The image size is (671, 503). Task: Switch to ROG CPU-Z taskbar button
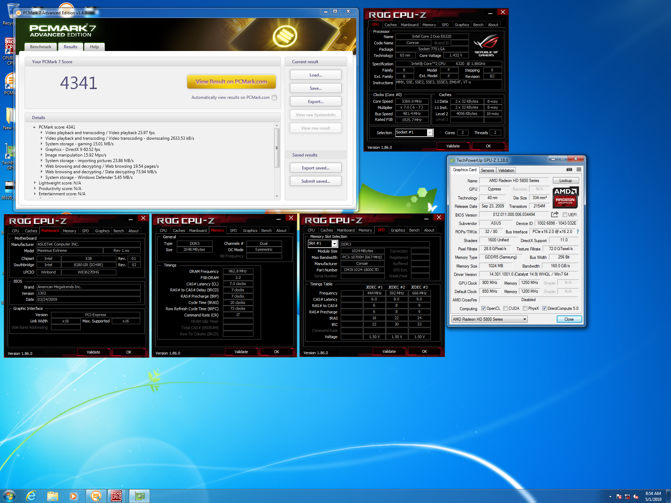[x=116, y=496]
